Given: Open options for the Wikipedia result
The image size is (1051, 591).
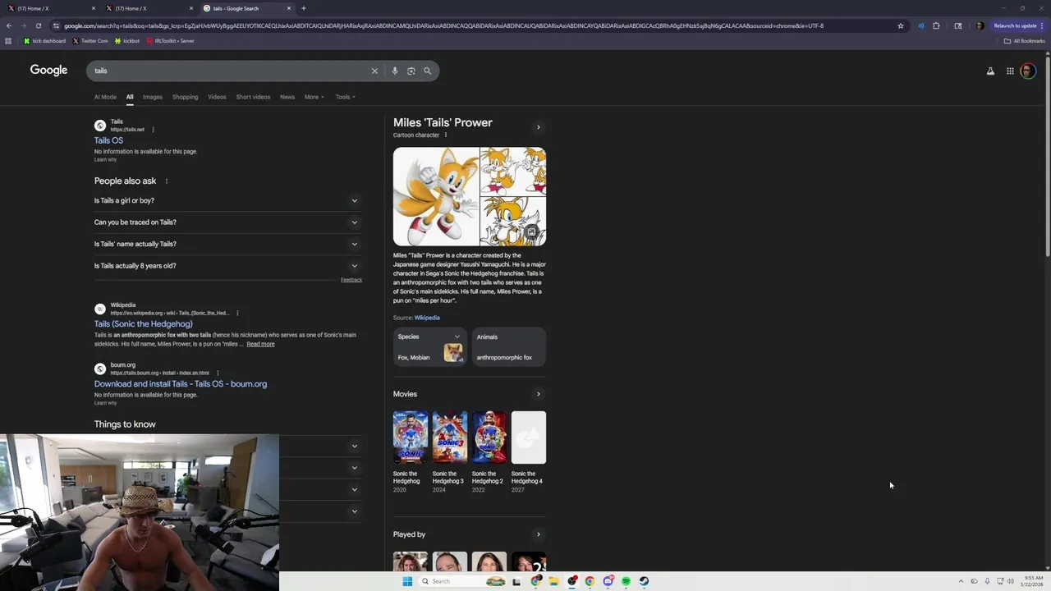Looking at the screenshot, I should coord(237,313).
